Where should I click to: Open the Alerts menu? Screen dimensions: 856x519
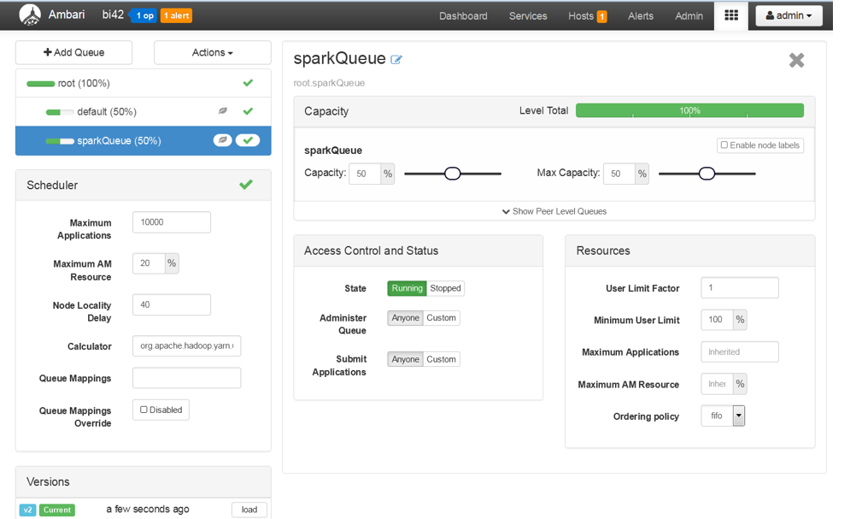point(641,16)
